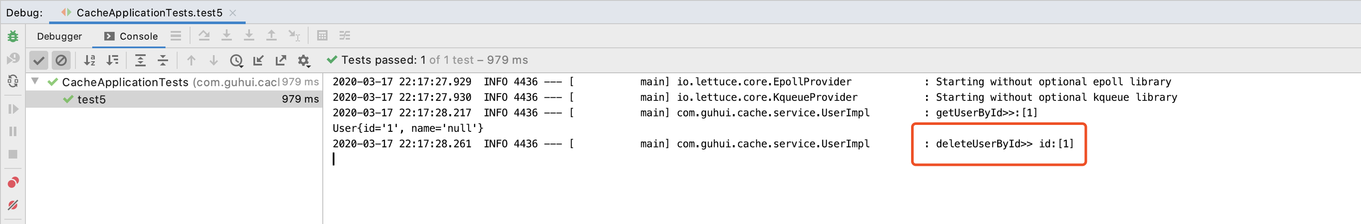The width and height of the screenshot is (1361, 224).
Task: Close CacheApplicationTests.test5 debug tab
Action: pos(232,12)
